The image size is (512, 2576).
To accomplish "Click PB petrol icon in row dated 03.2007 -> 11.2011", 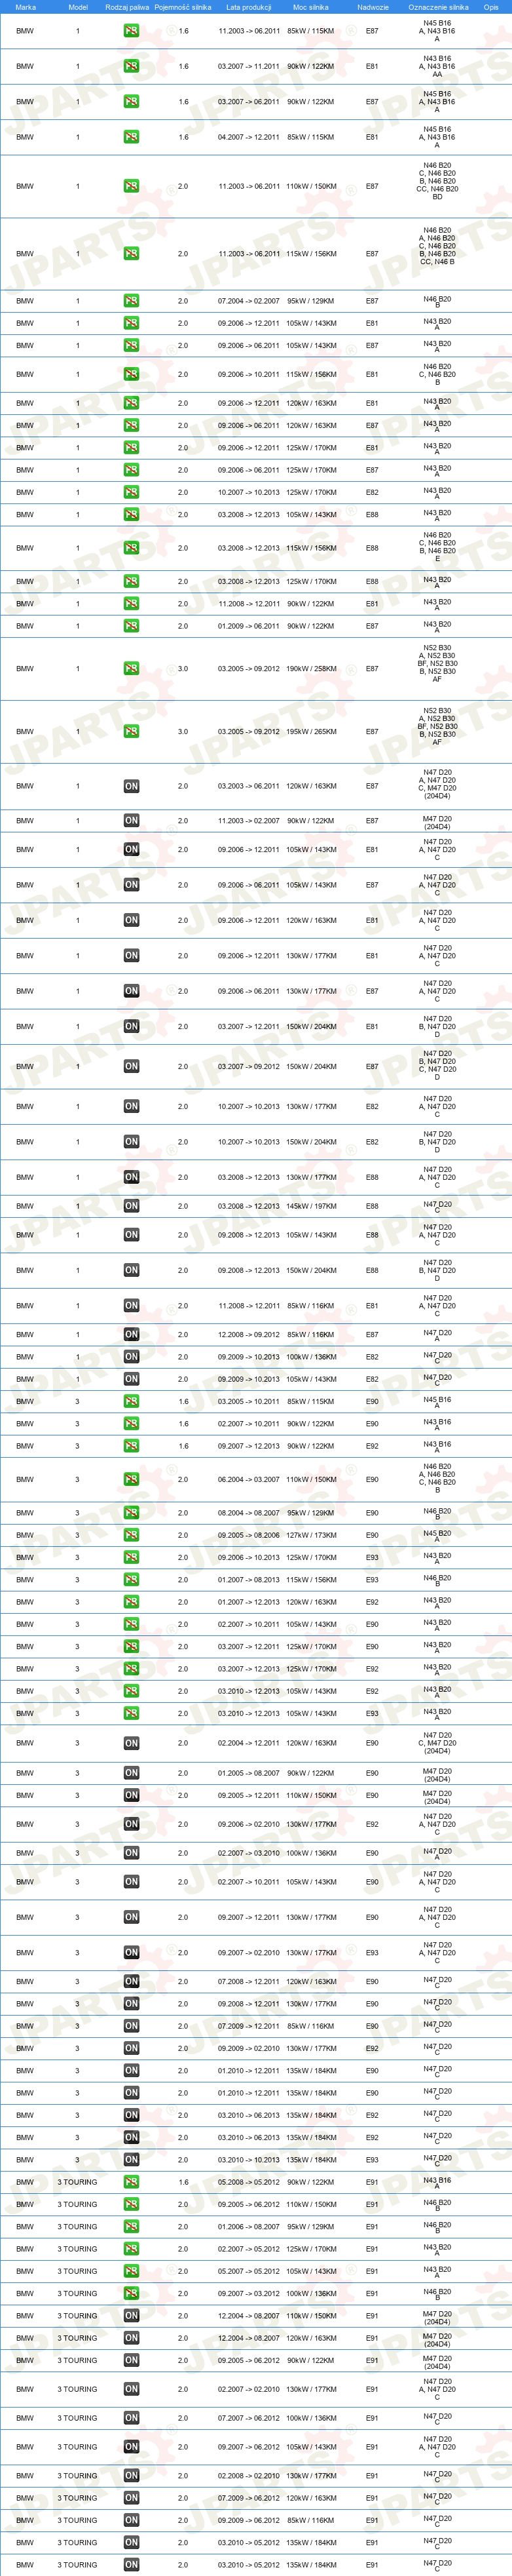I will pyautogui.click(x=131, y=66).
